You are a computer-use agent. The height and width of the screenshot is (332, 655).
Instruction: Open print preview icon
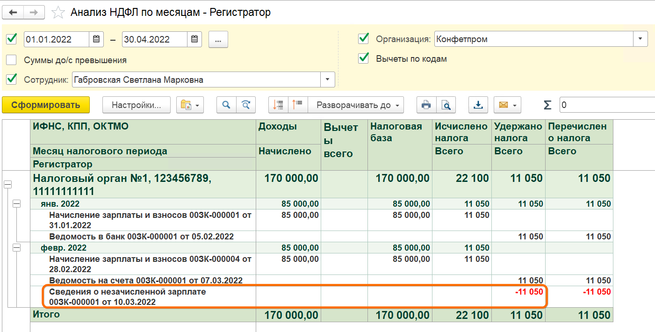click(446, 105)
